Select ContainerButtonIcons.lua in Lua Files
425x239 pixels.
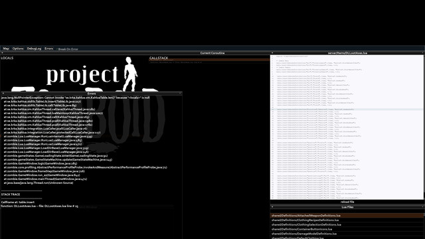[347, 229]
